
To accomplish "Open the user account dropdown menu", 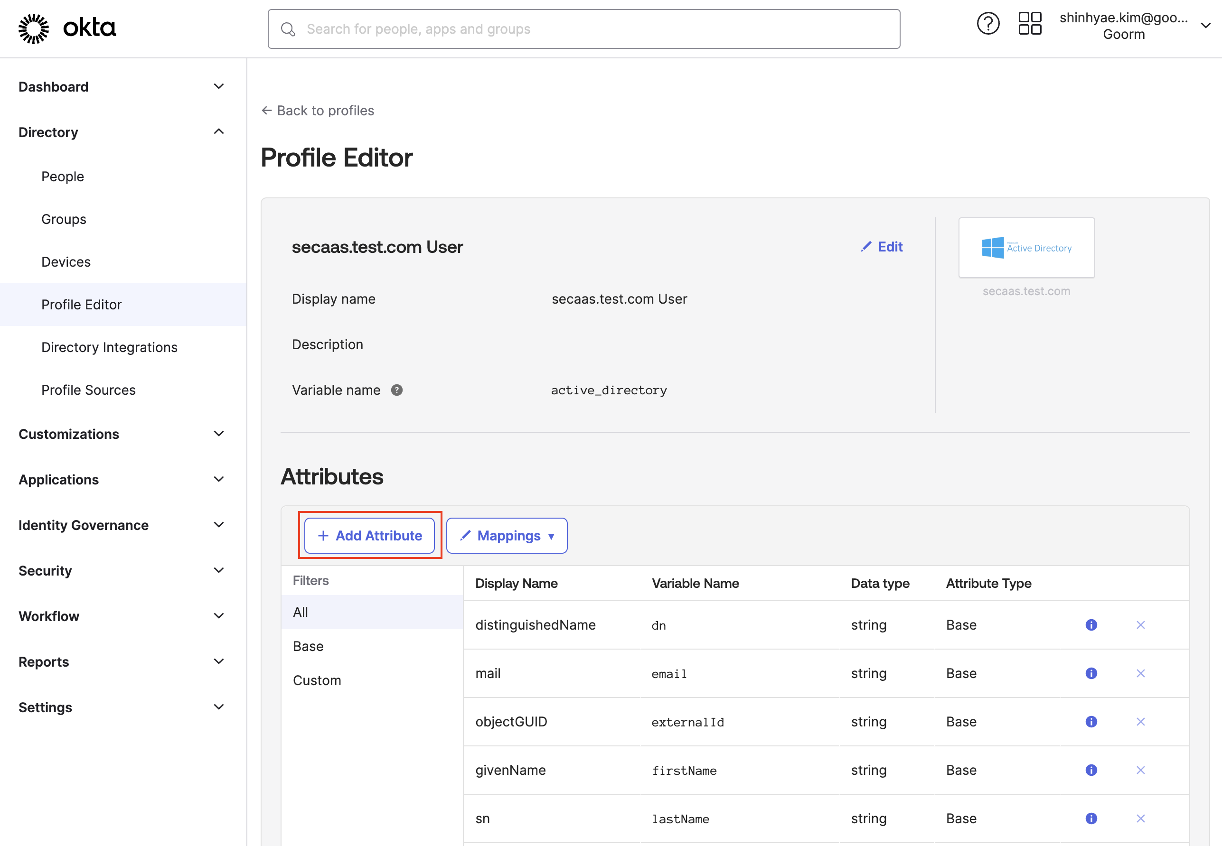I will 1205,26.
